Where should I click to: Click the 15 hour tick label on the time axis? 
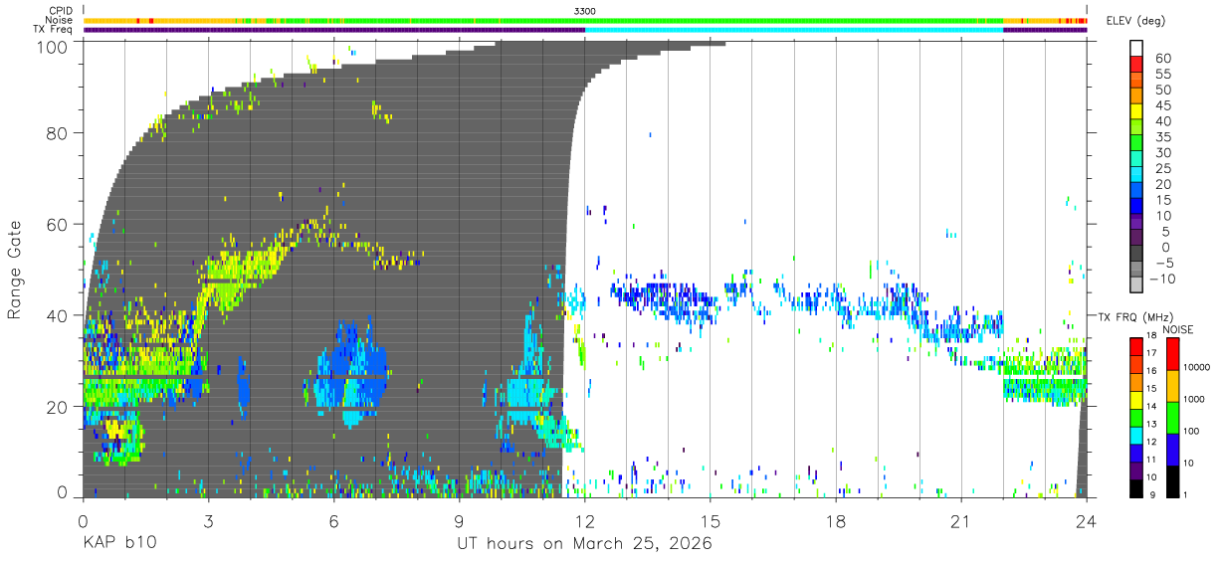coord(711,522)
